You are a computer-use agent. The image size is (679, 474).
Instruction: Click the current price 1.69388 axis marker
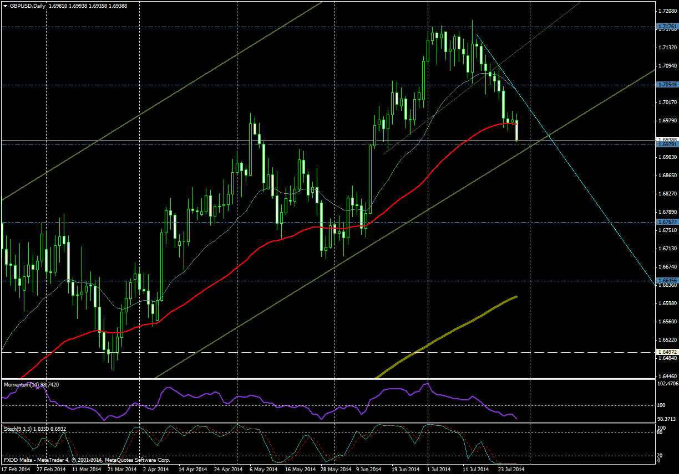coord(667,140)
